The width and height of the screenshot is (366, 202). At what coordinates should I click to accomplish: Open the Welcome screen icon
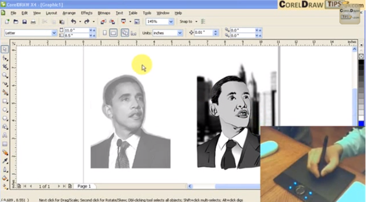click(137, 22)
